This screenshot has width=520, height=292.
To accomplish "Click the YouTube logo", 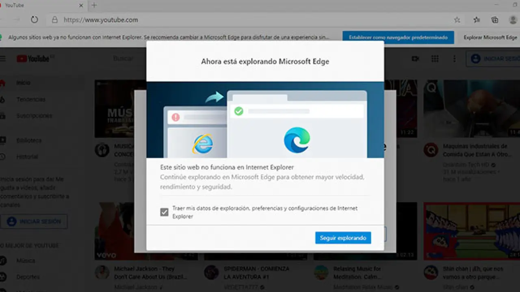I will point(33,59).
